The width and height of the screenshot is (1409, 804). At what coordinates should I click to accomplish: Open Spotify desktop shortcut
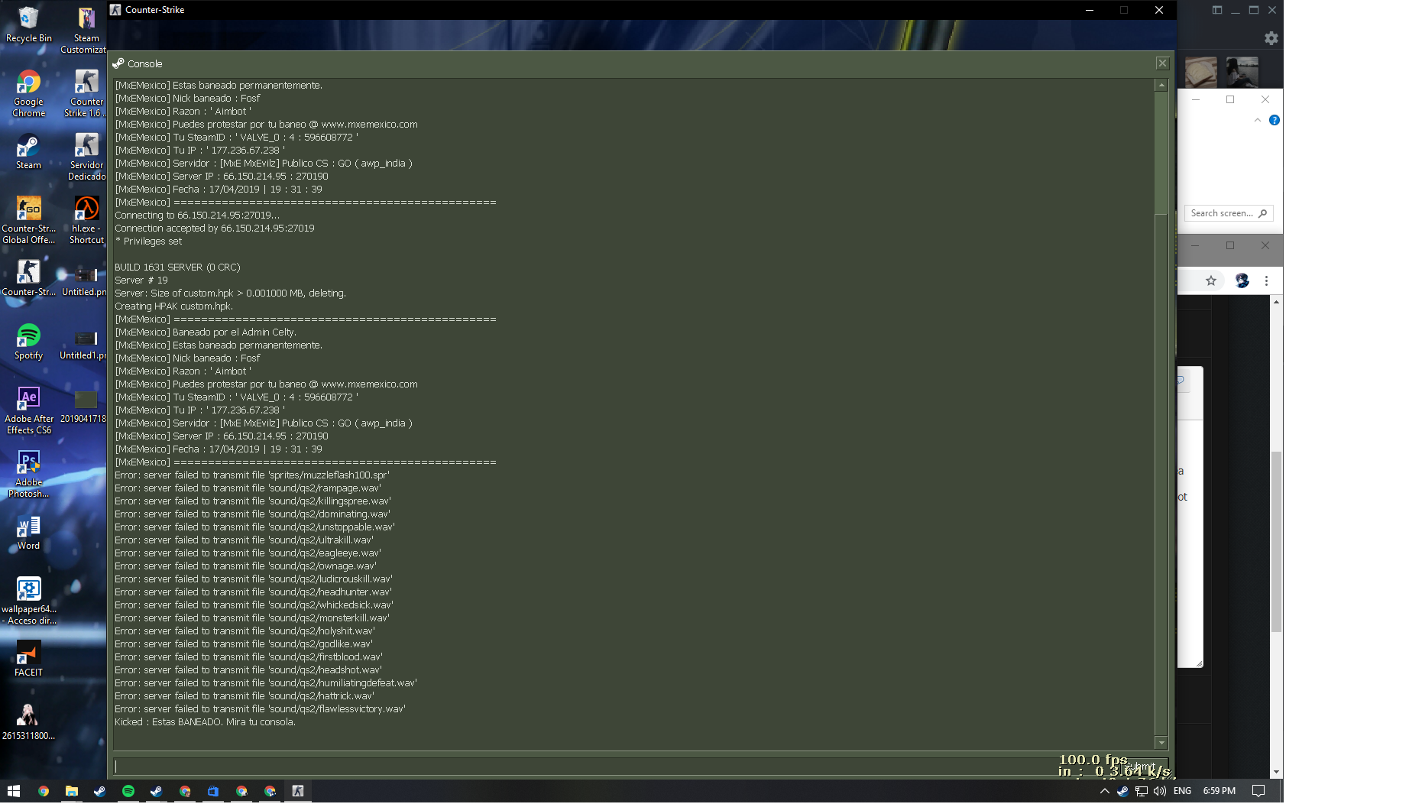(x=28, y=342)
